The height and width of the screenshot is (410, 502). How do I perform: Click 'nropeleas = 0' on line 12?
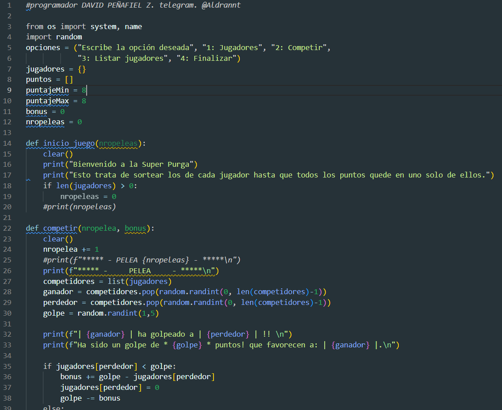click(54, 122)
